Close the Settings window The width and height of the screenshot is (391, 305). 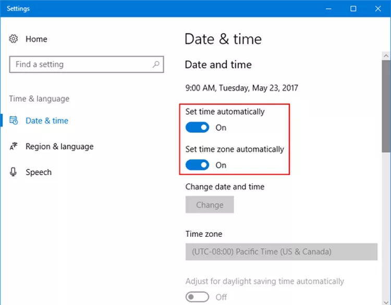point(378,9)
